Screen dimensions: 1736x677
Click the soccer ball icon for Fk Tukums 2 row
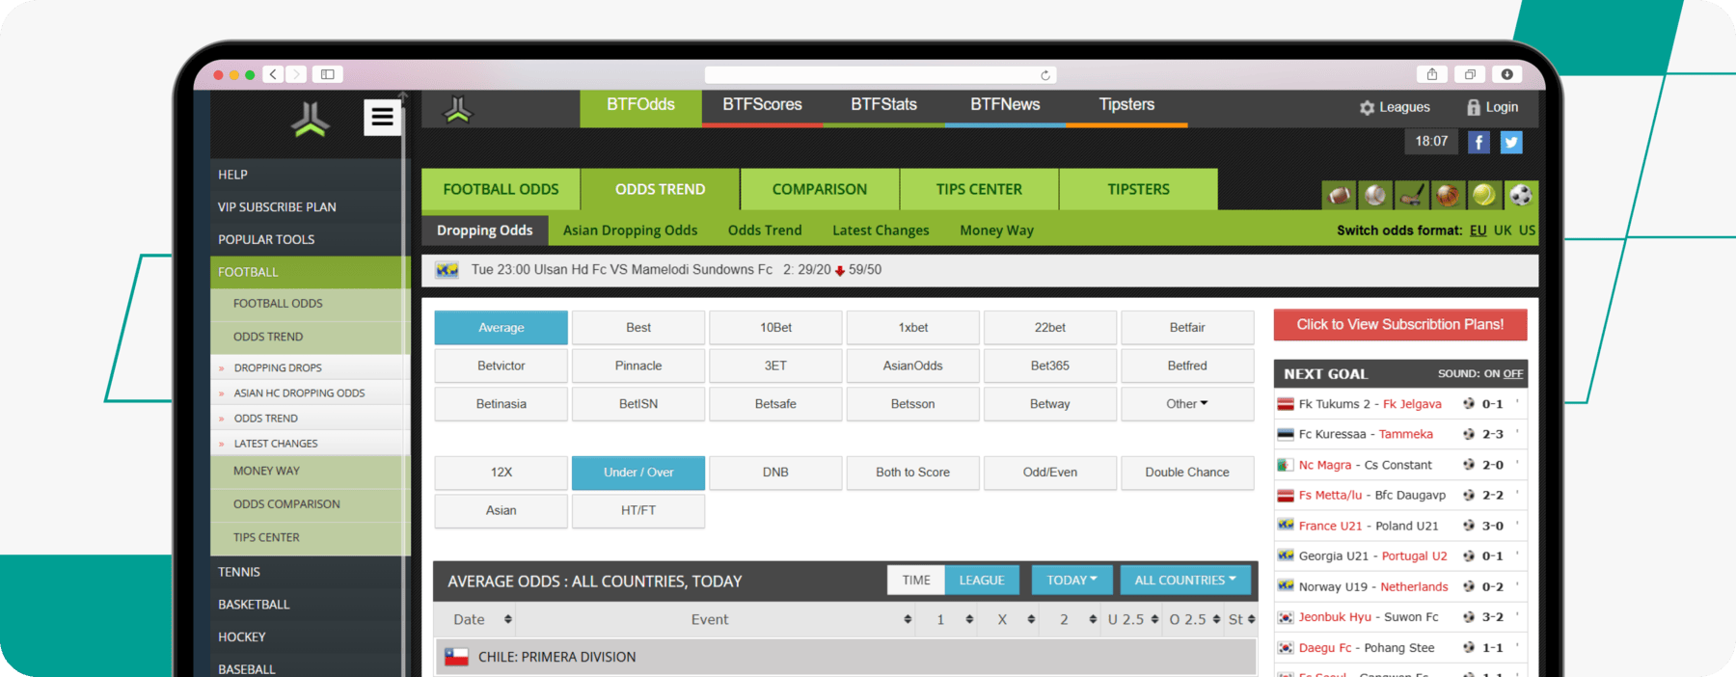[x=1468, y=403]
